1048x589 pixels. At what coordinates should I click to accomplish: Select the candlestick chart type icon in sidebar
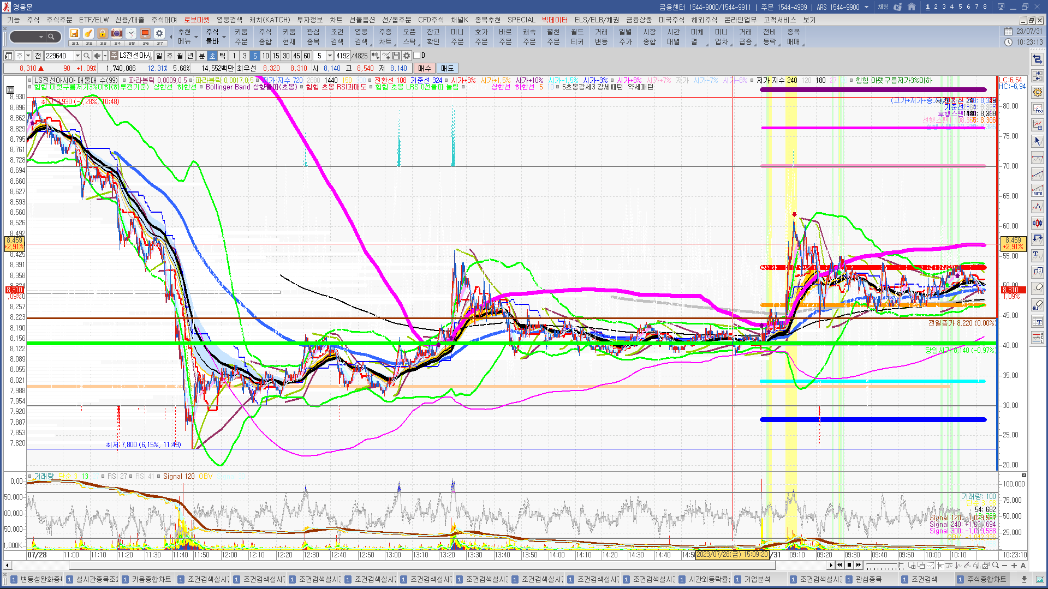tap(1038, 223)
